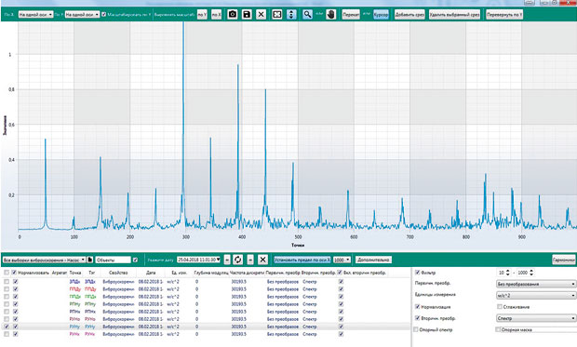Take a chart snapshot with camera icon

pyautogui.click(x=233, y=14)
